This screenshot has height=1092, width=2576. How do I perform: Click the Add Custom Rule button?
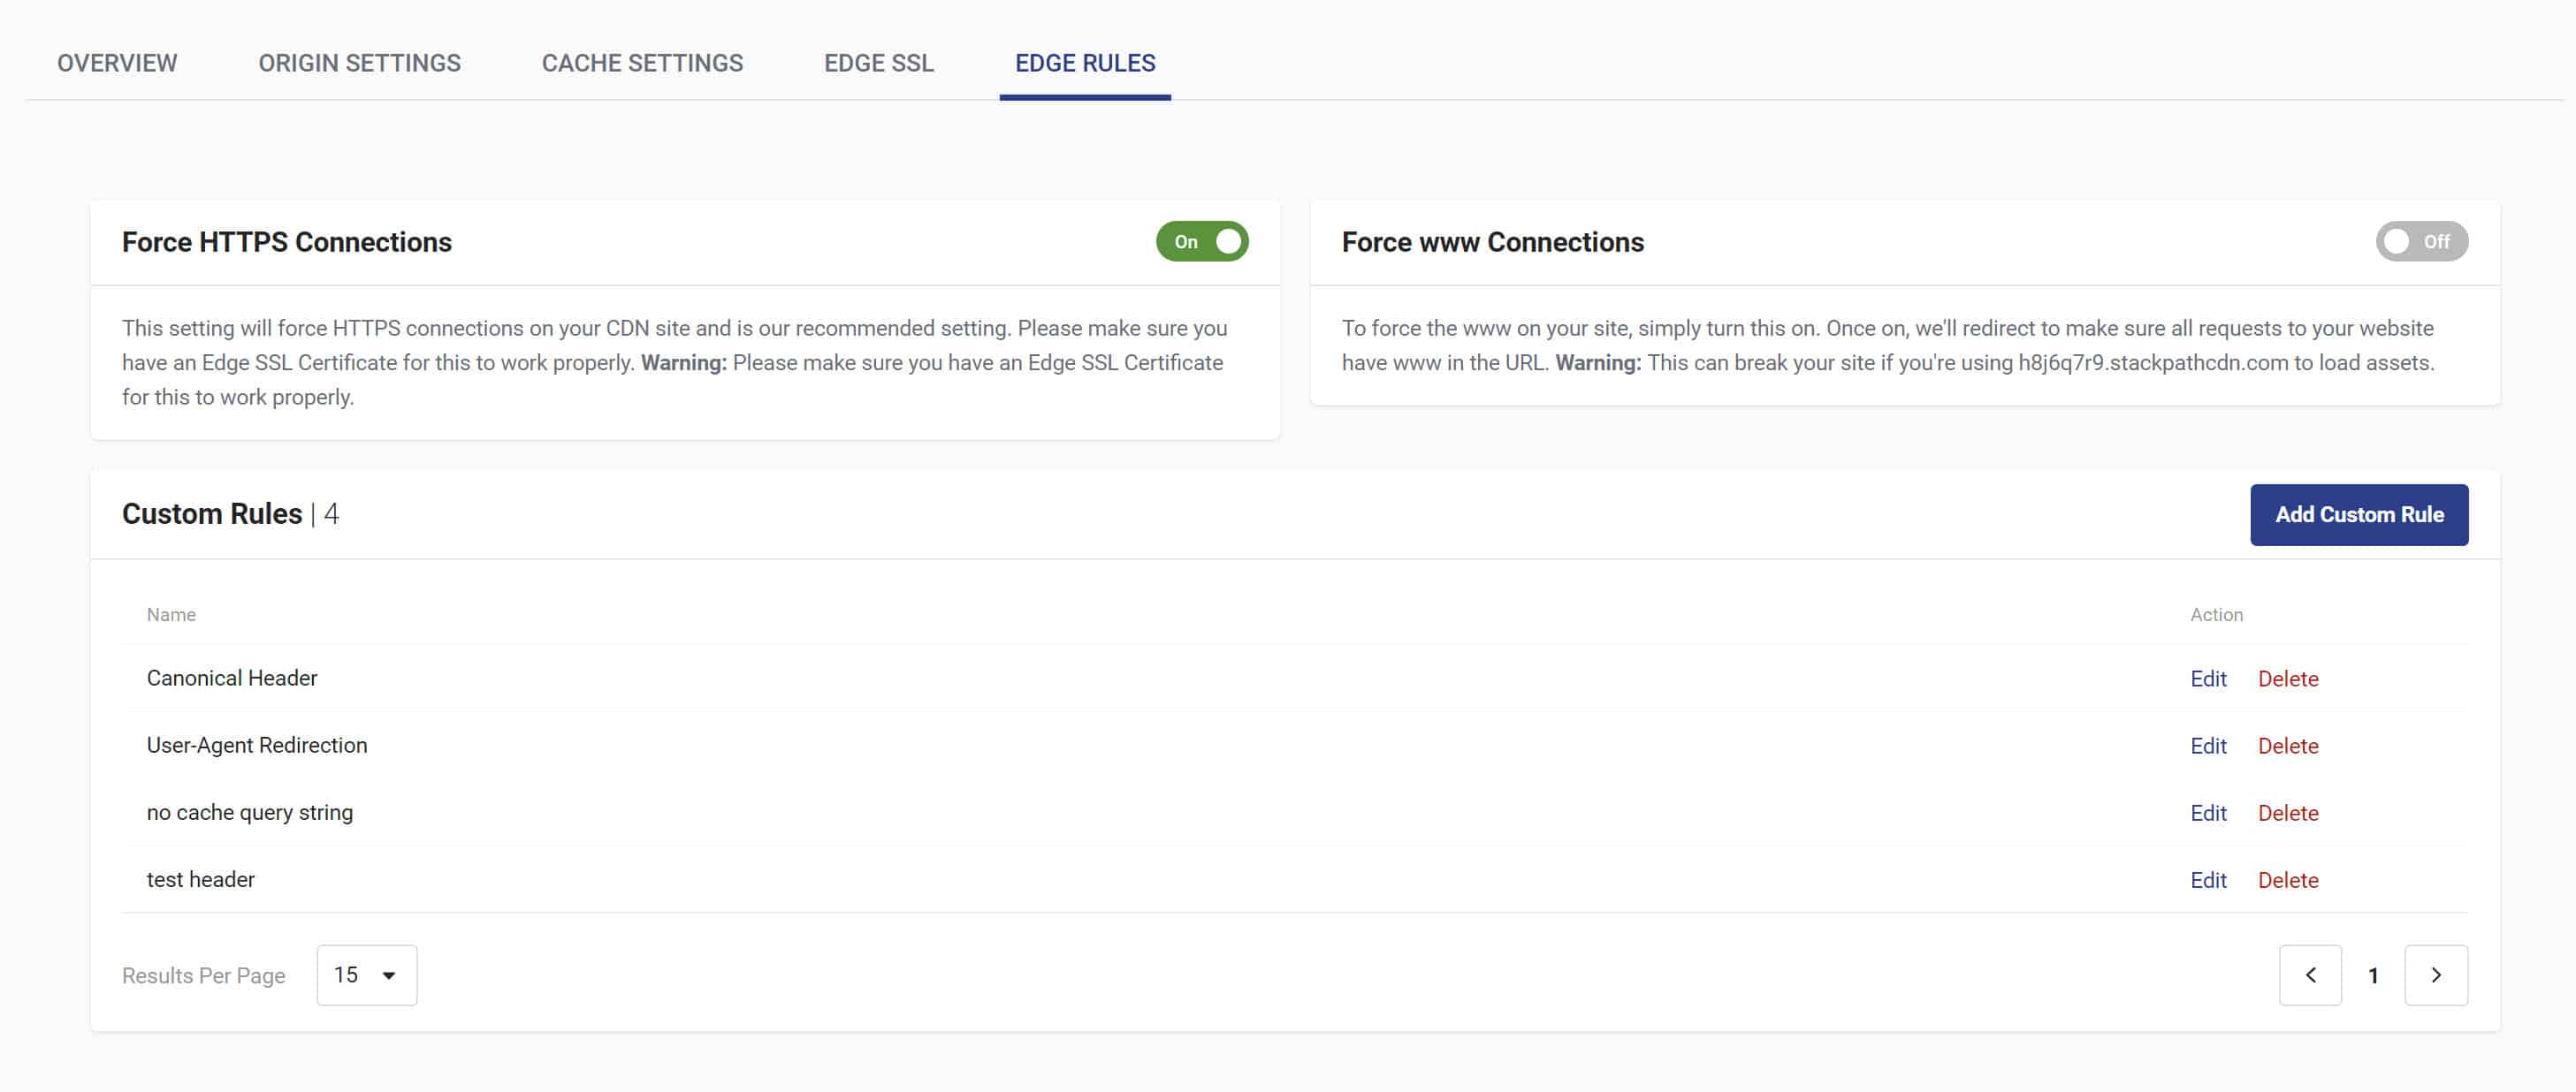click(x=2359, y=514)
